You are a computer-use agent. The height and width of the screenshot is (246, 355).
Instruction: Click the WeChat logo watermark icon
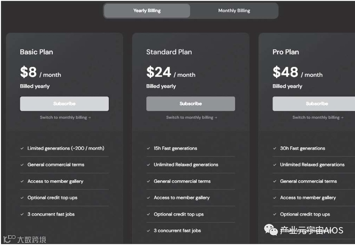click(270, 230)
